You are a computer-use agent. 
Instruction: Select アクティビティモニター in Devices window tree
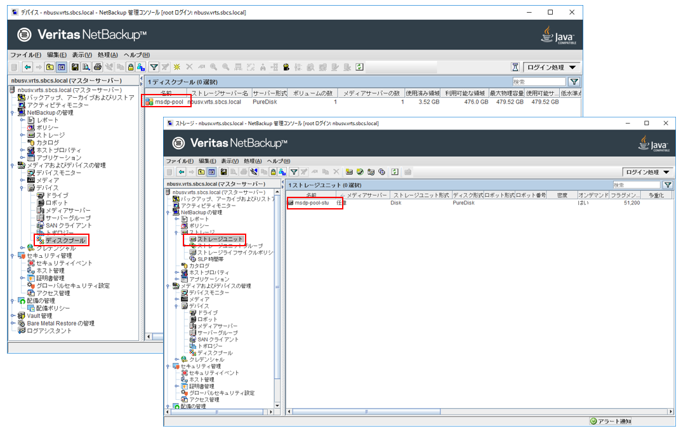(58, 105)
